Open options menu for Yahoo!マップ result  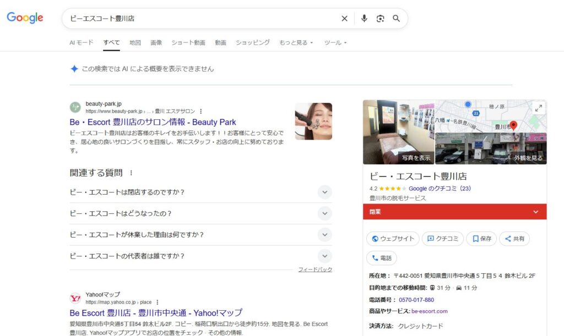point(158,302)
